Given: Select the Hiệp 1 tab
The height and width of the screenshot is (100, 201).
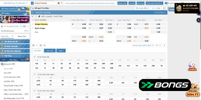Looking at the screenshot, I should pyautogui.click(x=61, y=50).
